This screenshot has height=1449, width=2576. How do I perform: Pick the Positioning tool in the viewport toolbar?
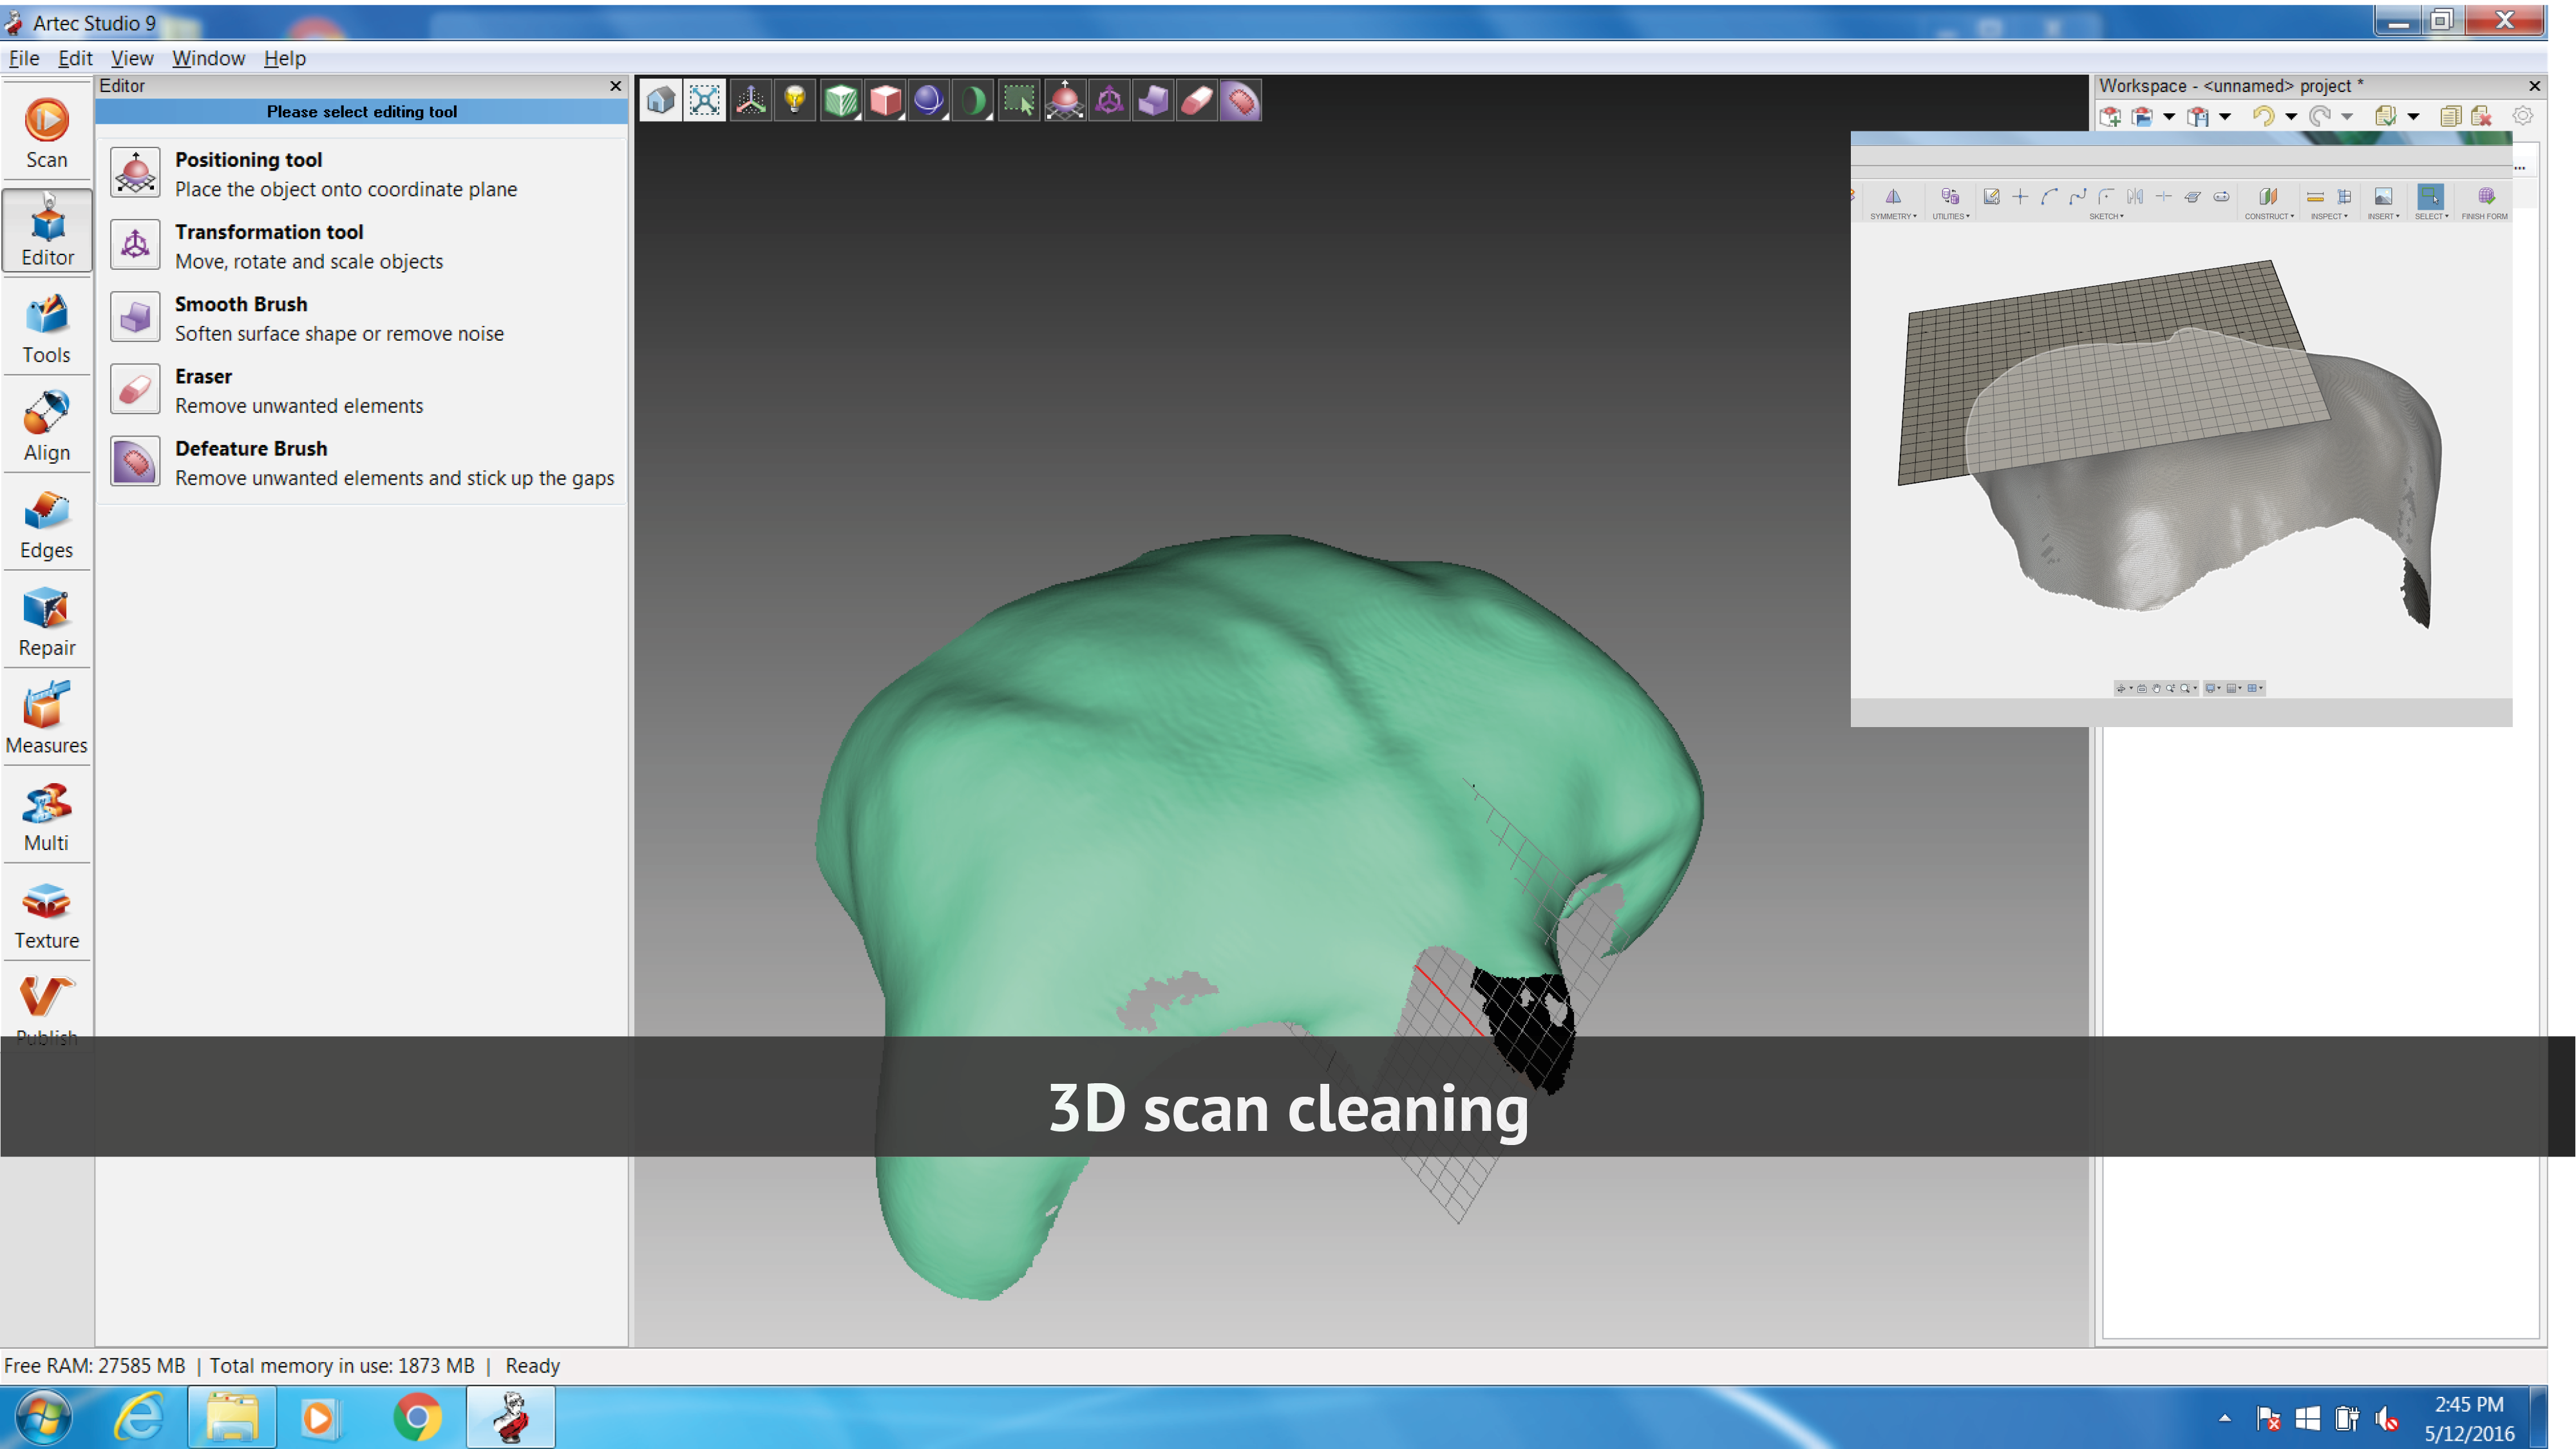tap(1065, 100)
